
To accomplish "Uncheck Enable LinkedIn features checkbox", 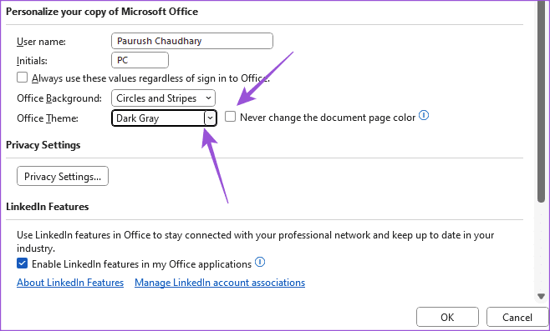I will pyautogui.click(x=22, y=263).
